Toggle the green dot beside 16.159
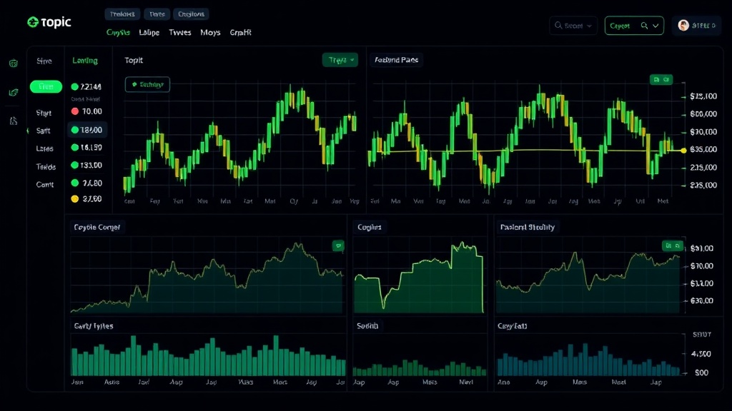The width and height of the screenshot is (732, 411). click(x=74, y=148)
